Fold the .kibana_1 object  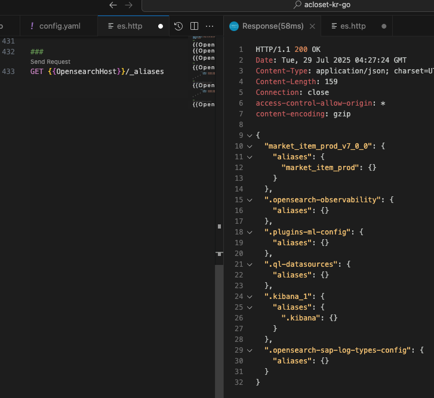click(x=250, y=297)
